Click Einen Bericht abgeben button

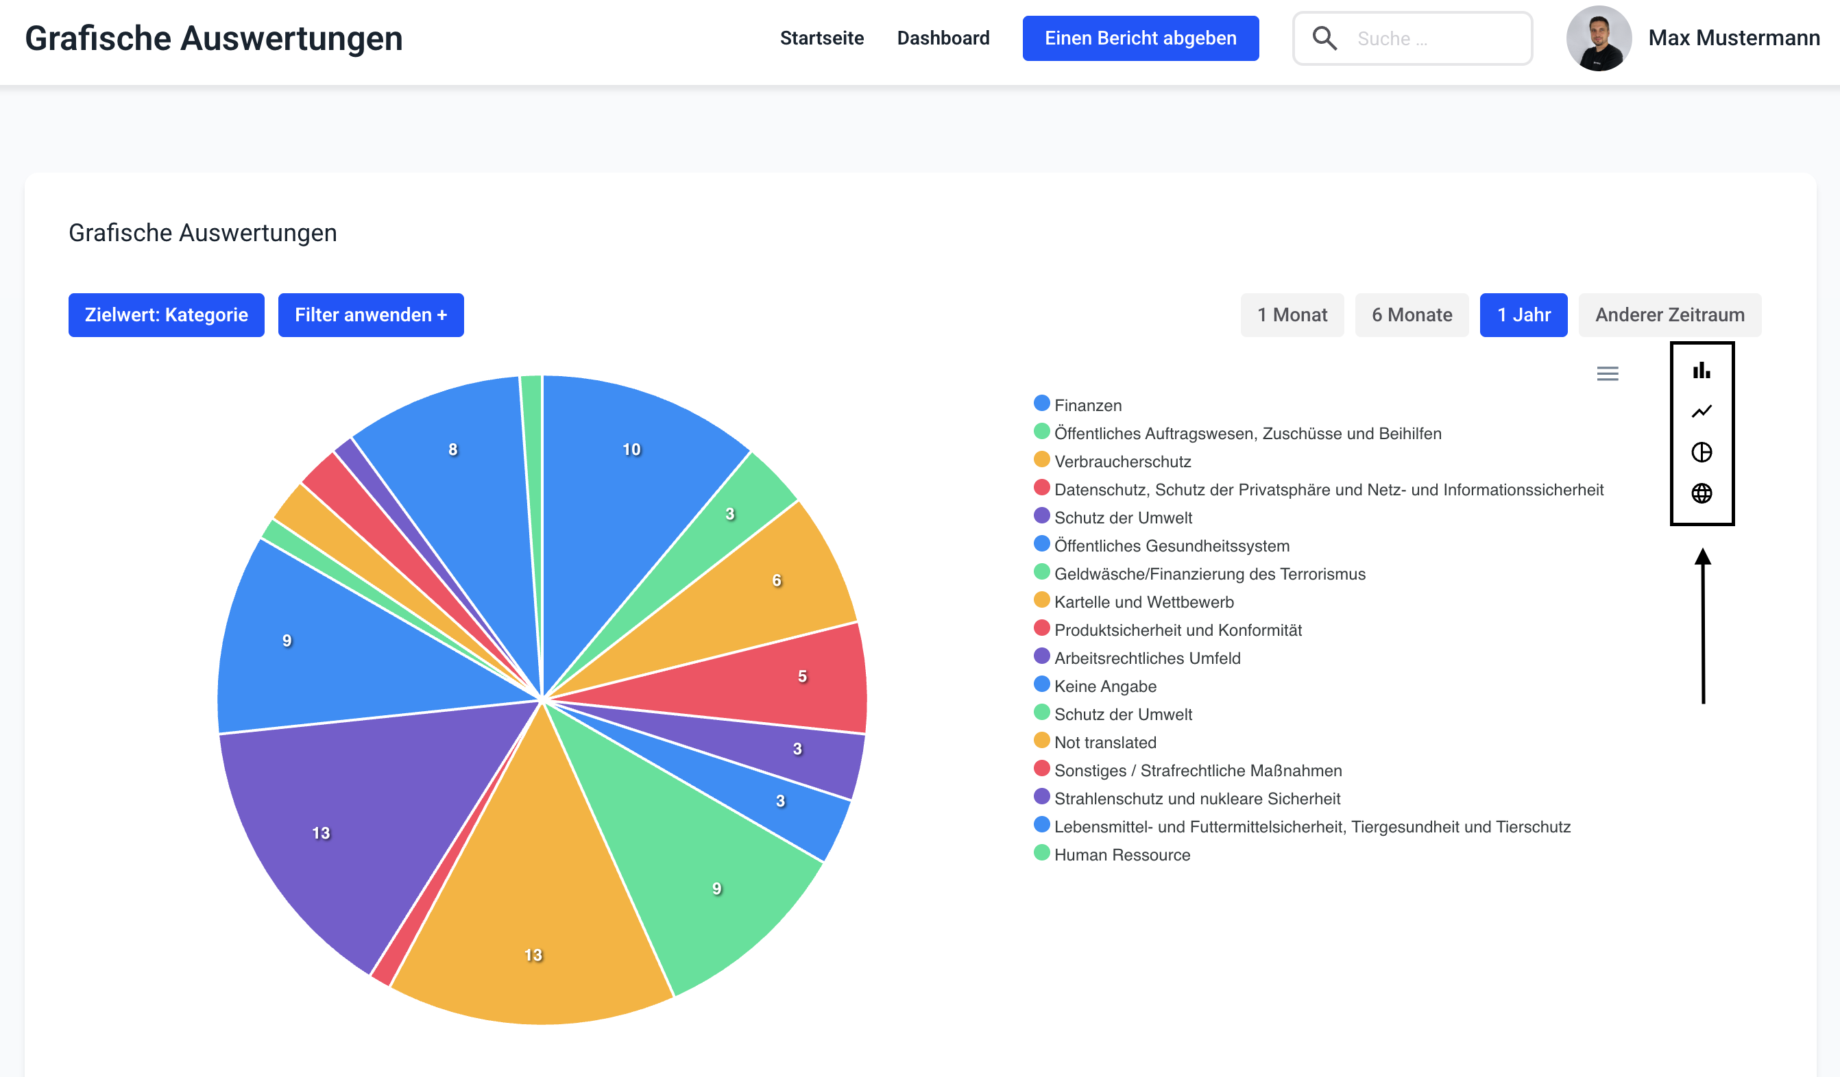click(1140, 38)
